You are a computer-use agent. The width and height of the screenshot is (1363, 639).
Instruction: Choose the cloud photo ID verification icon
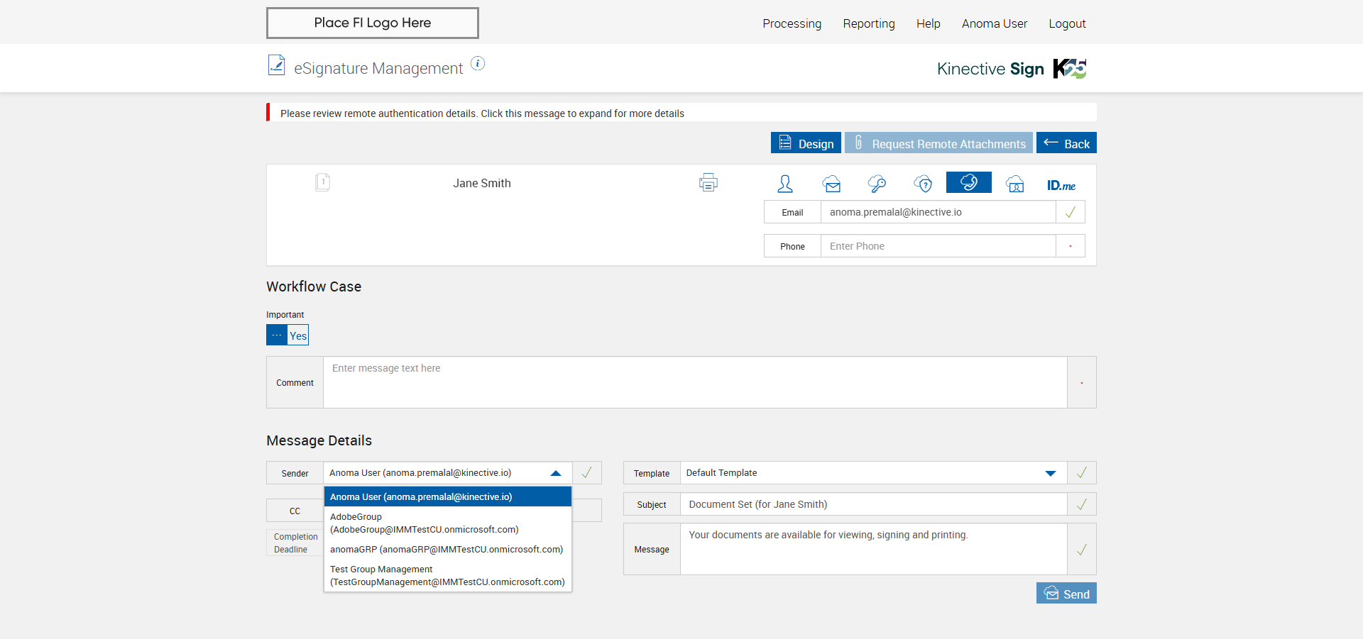1015,184
